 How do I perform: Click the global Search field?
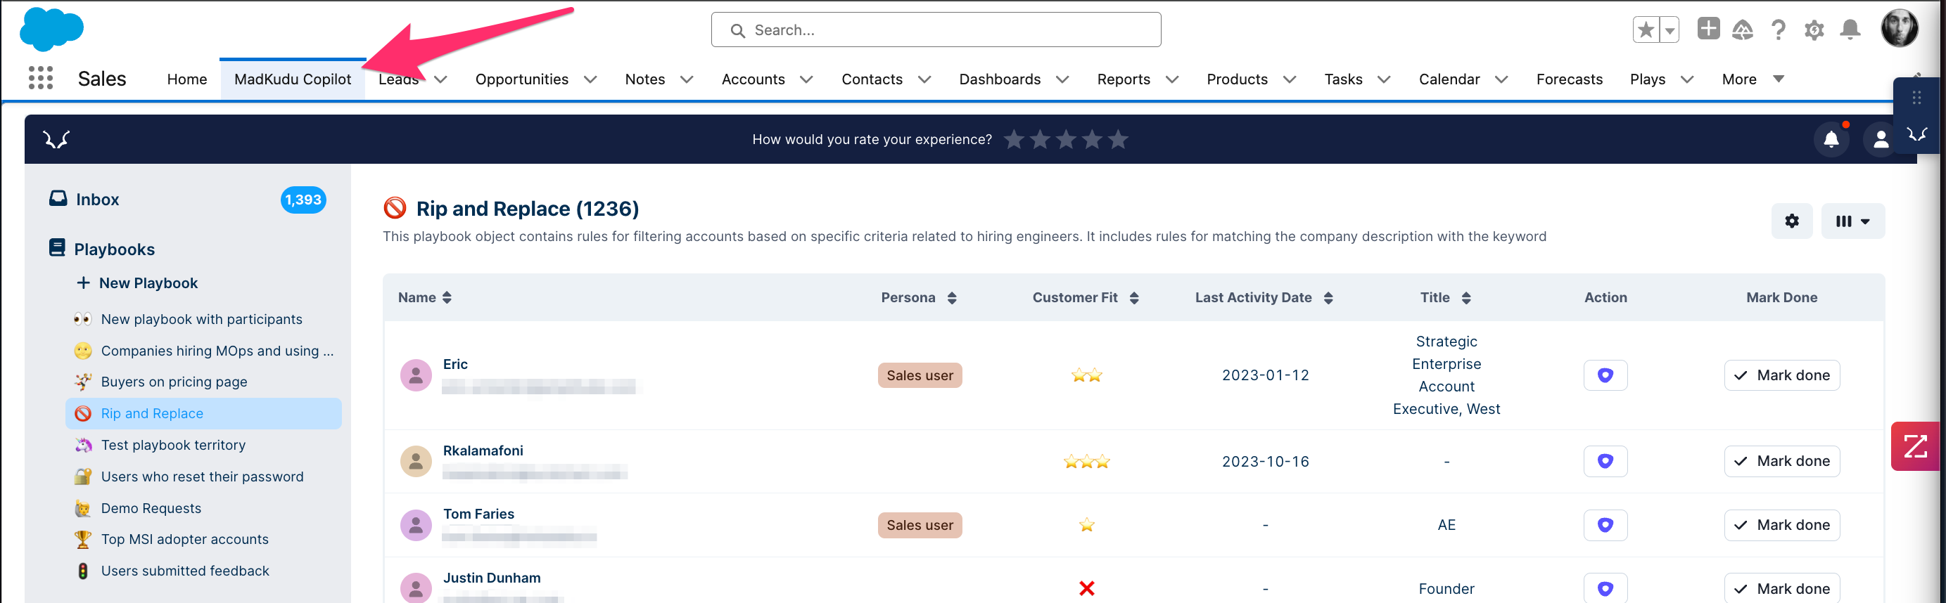tap(935, 30)
